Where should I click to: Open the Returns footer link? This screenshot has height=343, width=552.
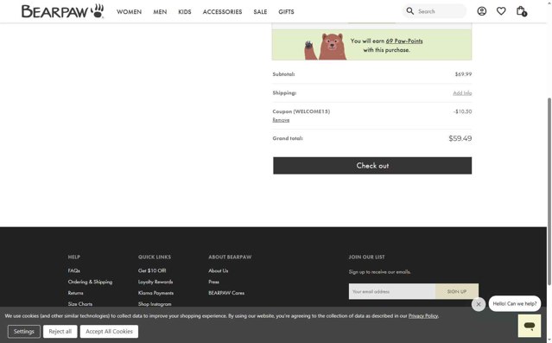[76, 293]
